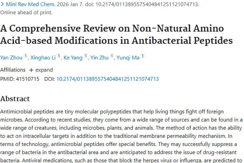244x163 pixels.
Task: Select author Yin Zhu
Action: [x=99, y=58]
